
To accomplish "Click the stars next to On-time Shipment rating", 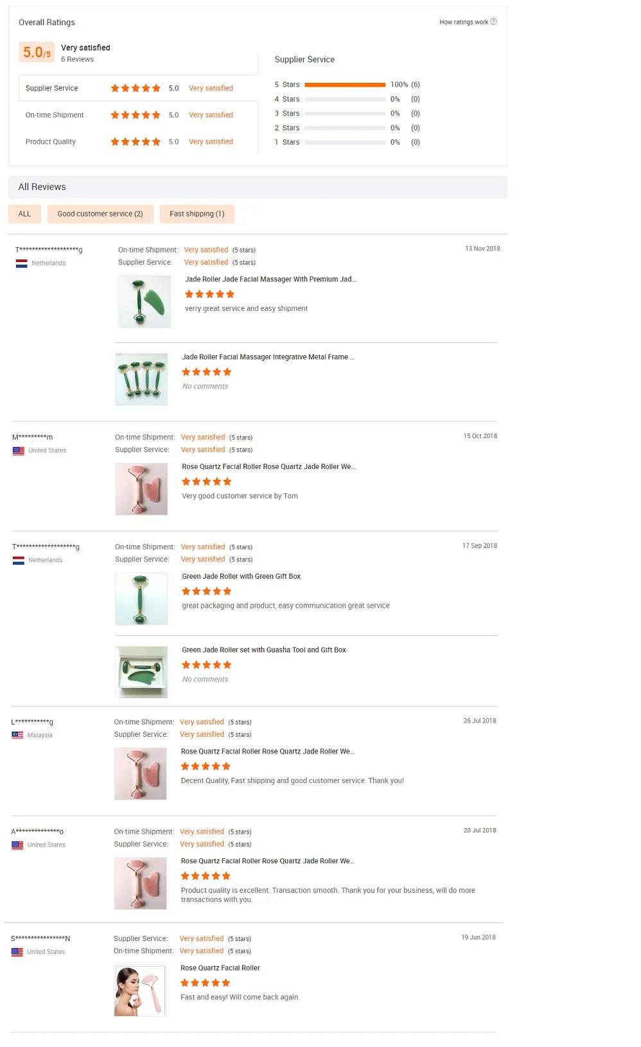I will point(135,114).
